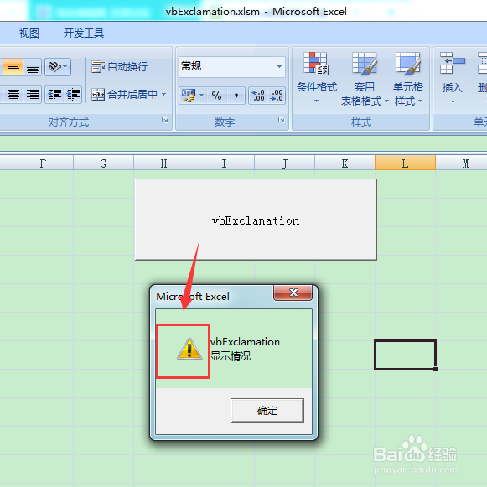Apply comma style format
This screenshot has height=487, width=487.
(236, 96)
